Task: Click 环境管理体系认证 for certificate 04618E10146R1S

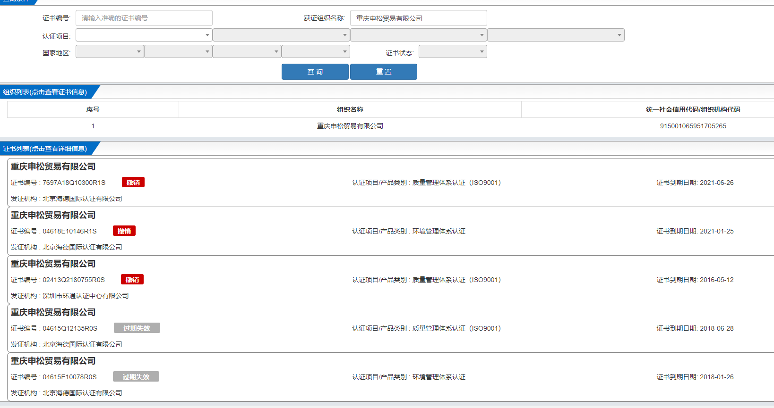Action: 439,231
